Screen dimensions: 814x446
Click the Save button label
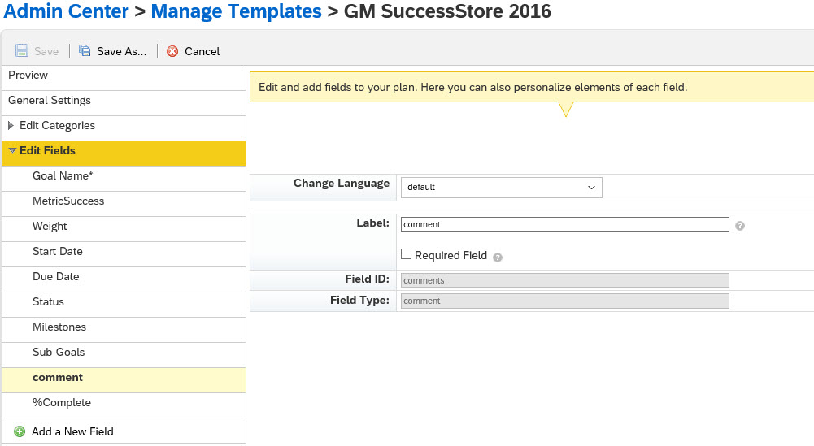[46, 51]
